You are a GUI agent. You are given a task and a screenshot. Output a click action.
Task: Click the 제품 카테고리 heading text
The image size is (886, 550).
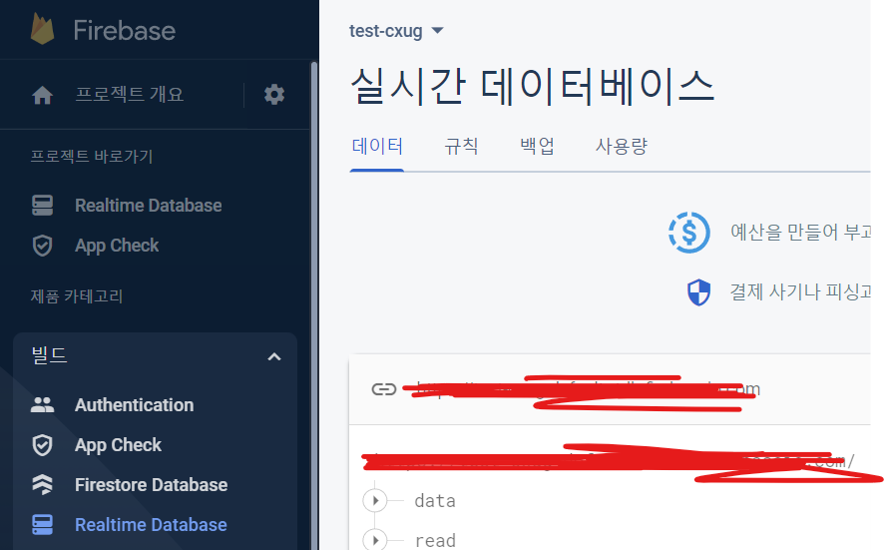pyautogui.click(x=76, y=296)
